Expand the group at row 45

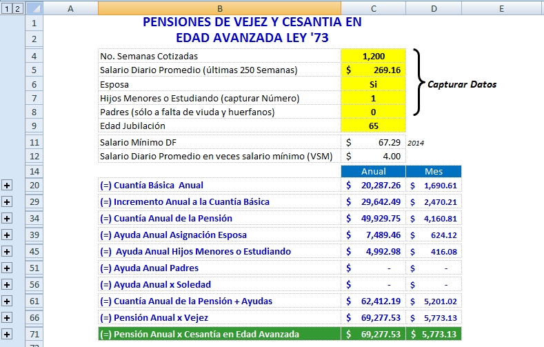(x=7, y=252)
